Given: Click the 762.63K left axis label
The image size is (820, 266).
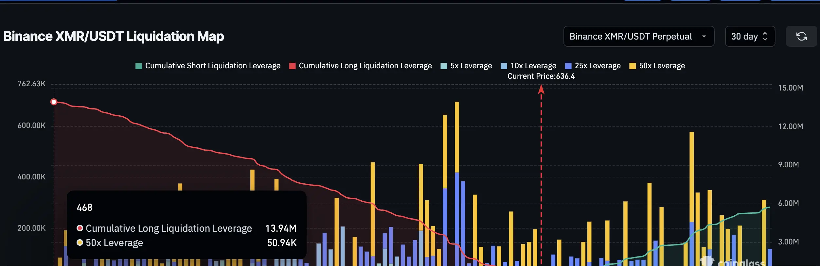Looking at the screenshot, I should pyautogui.click(x=31, y=84).
